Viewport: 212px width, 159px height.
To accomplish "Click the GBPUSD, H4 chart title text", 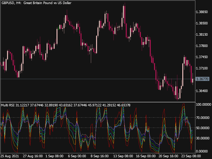I will (36, 3).
